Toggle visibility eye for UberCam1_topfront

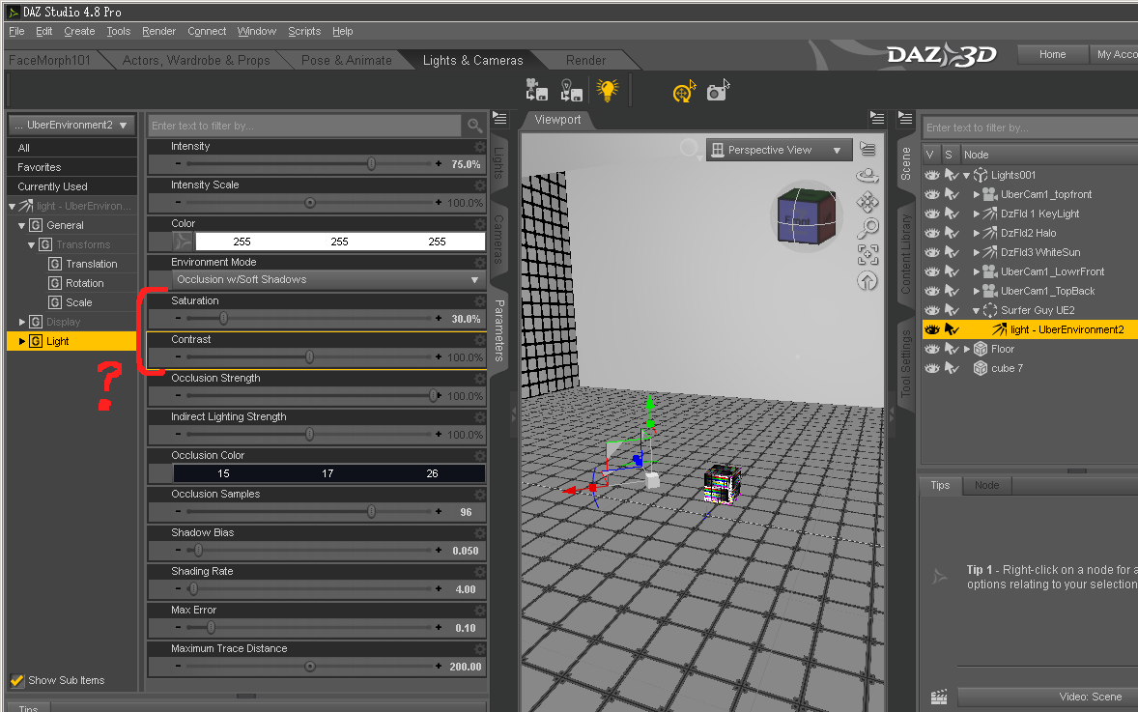[x=932, y=194]
